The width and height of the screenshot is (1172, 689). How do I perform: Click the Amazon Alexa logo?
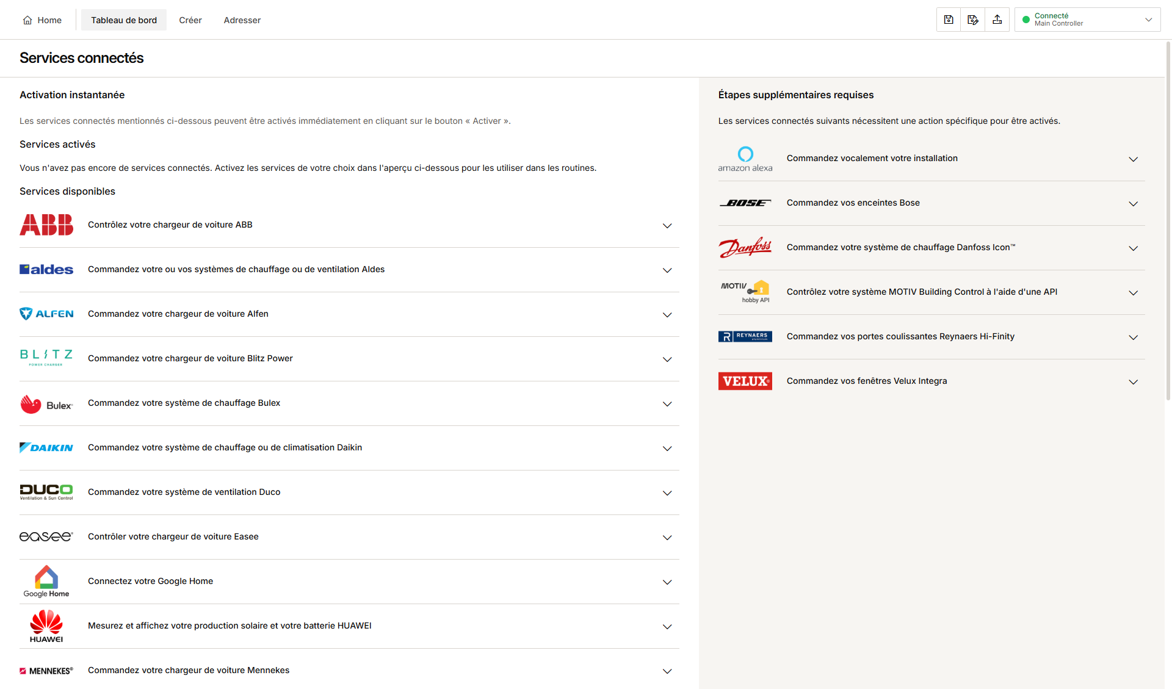click(745, 159)
